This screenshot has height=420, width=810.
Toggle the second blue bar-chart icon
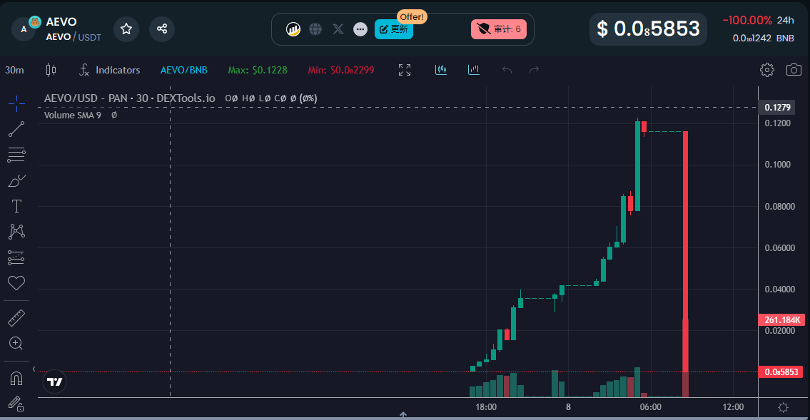point(474,70)
